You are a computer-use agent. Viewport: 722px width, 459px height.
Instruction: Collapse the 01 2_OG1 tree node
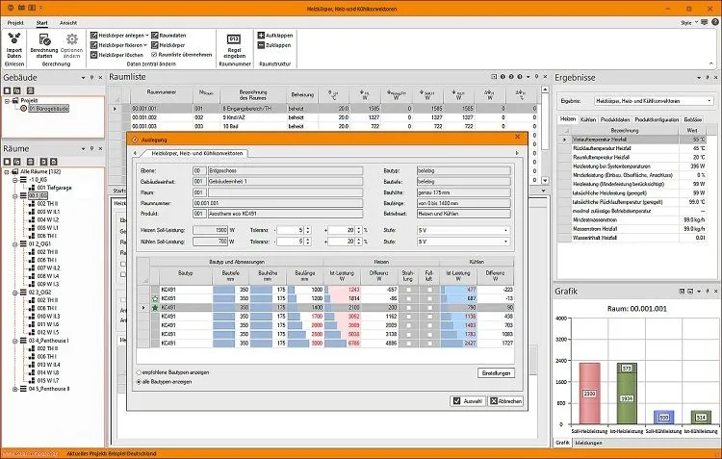[15, 244]
